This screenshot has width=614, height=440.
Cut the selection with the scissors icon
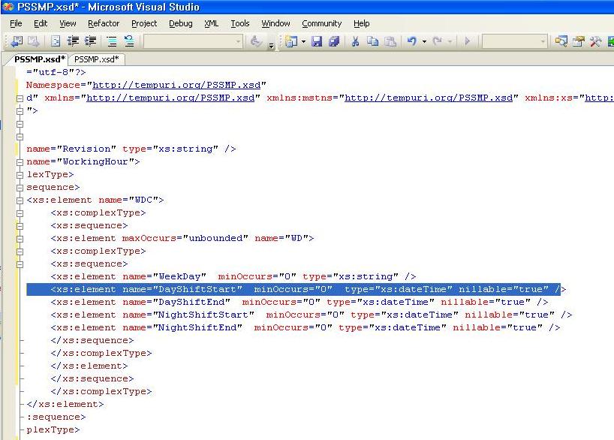pos(355,41)
